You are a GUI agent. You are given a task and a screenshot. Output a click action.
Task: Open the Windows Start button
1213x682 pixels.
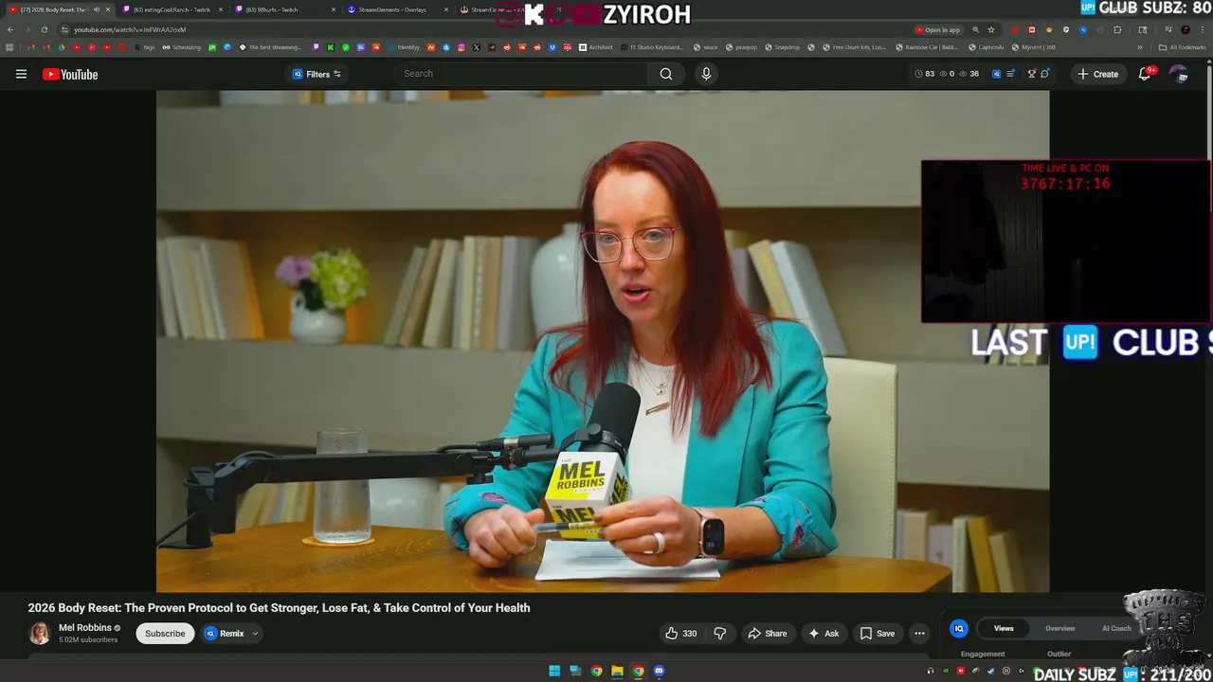[x=554, y=672]
